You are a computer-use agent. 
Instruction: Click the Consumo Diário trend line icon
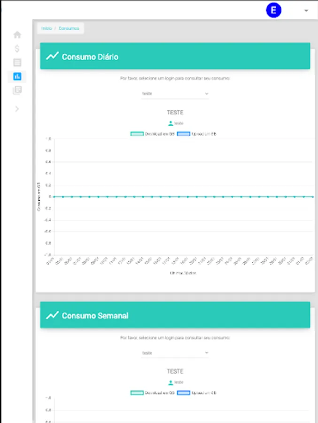click(x=52, y=56)
